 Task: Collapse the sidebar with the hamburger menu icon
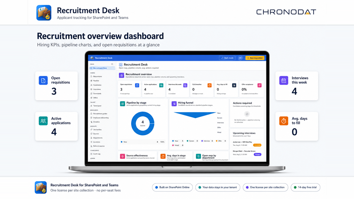112,64
